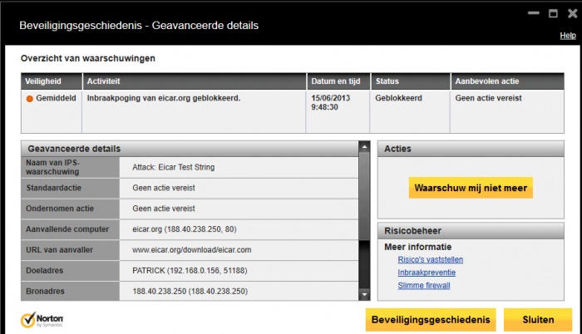Image resolution: width=582 pixels, height=334 pixels.
Task: Click the 'Naam van IPS-waarschuwing' label
Action: pyautogui.click(x=52, y=167)
